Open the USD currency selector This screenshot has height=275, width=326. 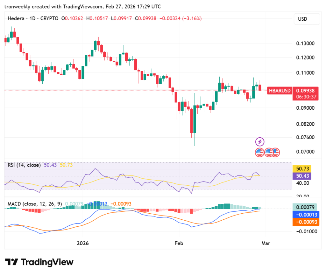click(307, 19)
